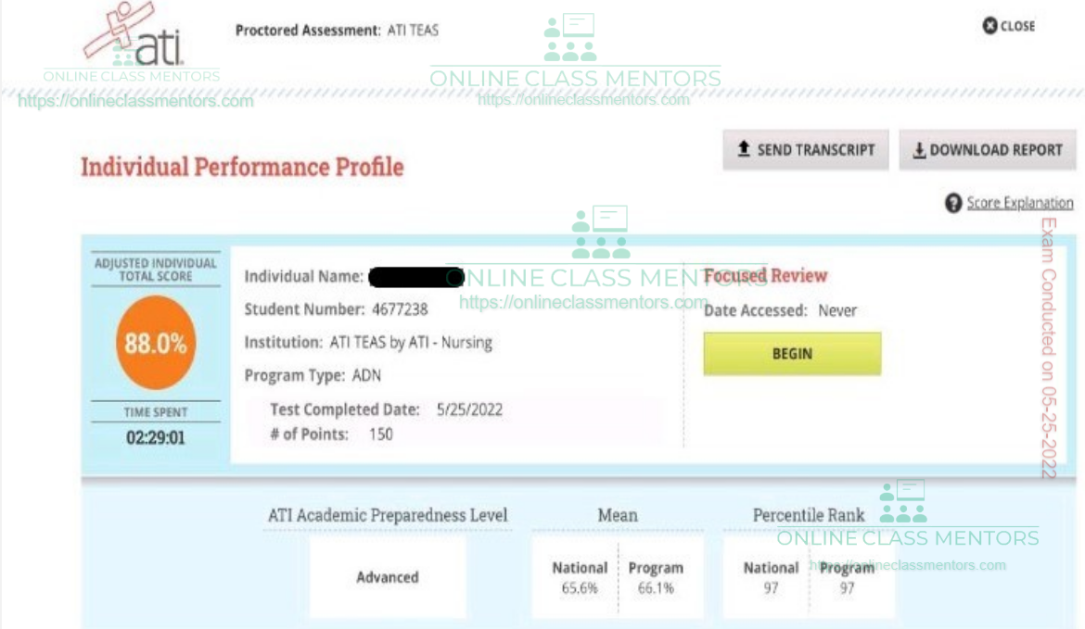Open the Score Explanation link
The height and width of the screenshot is (629, 1085).
point(1019,203)
